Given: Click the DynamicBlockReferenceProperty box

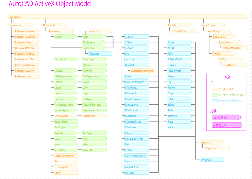Looking at the screenshot, I should 143,71.
